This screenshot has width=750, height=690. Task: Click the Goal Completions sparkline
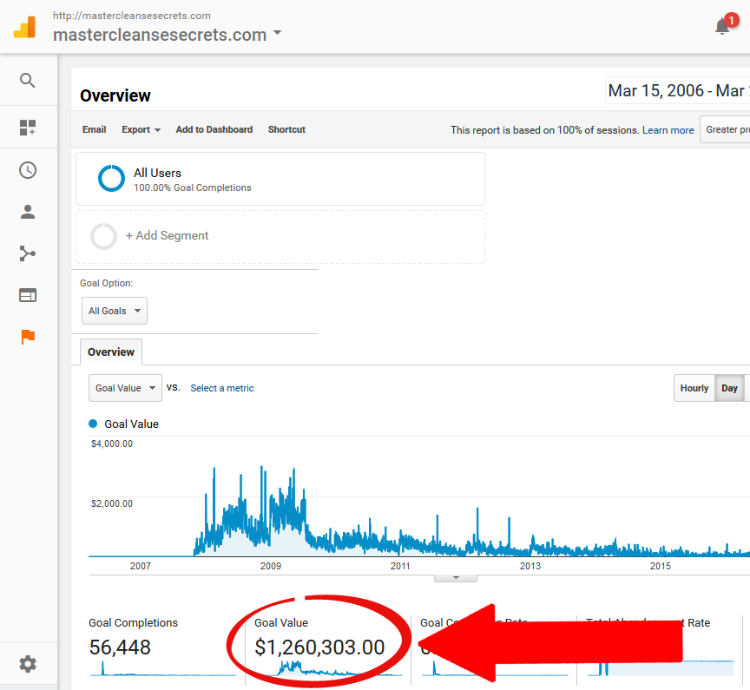163,668
